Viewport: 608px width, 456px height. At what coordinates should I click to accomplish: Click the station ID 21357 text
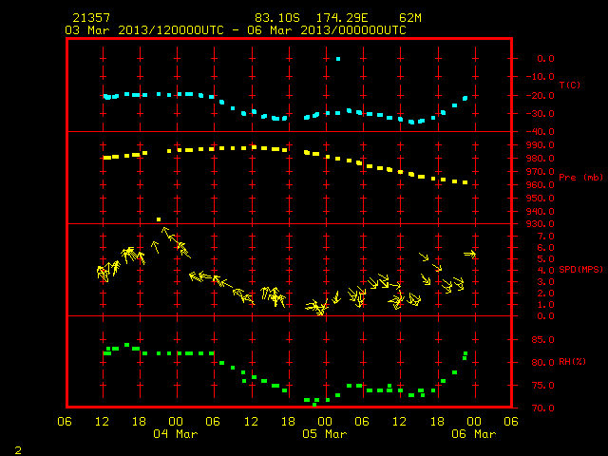click(91, 18)
